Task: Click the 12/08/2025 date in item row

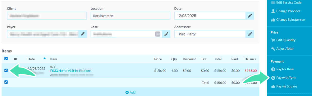Action: point(36,69)
